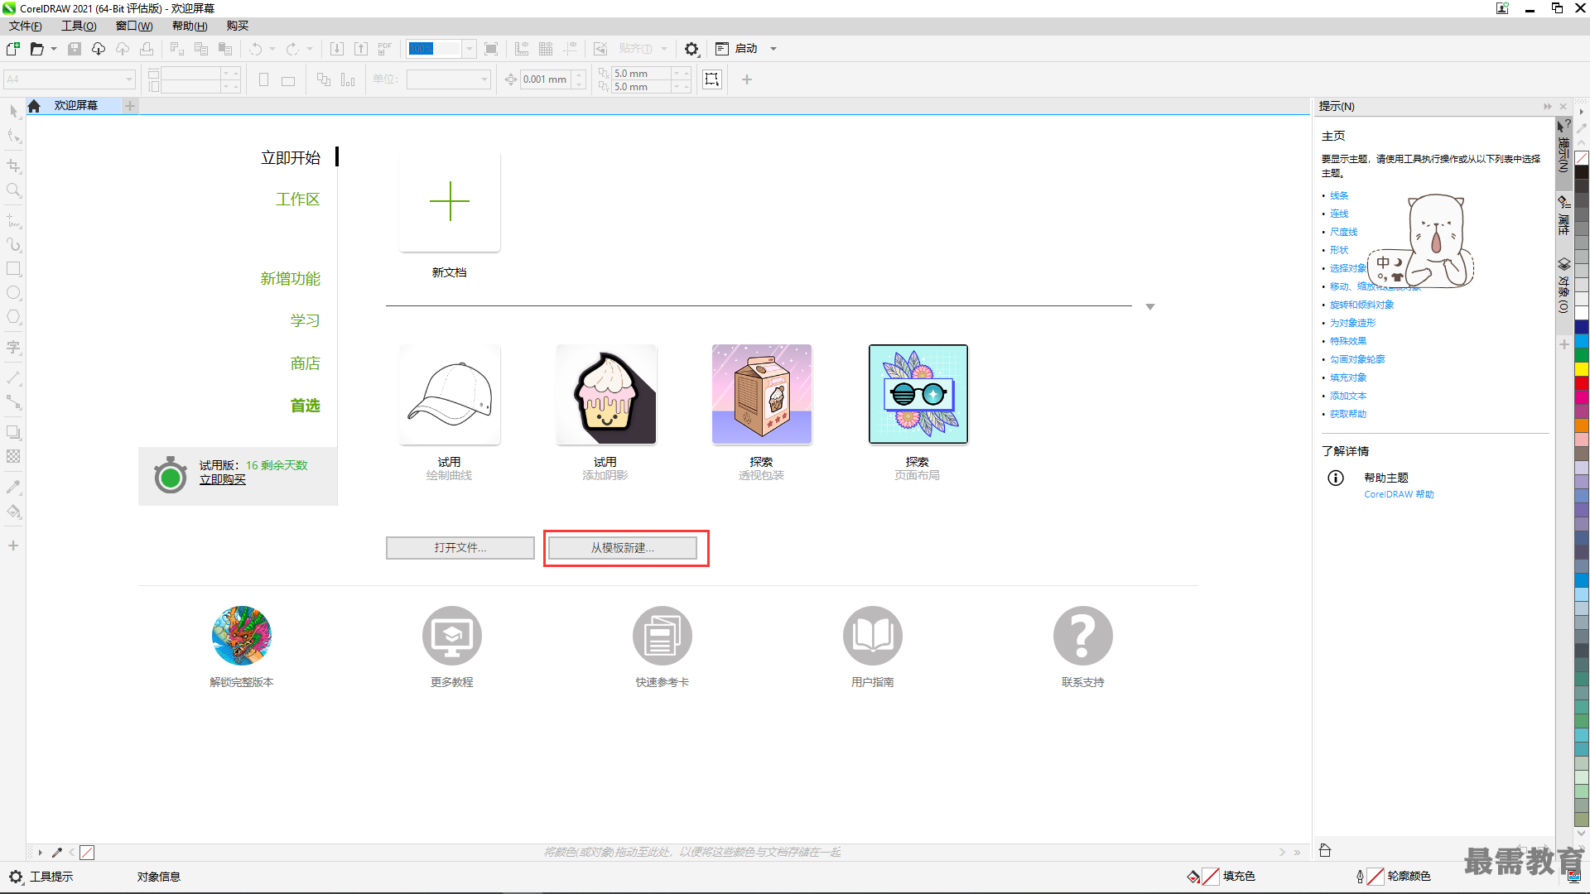Select the Polygon tool
The height and width of the screenshot is (894, 1590).
coord(13,317)
